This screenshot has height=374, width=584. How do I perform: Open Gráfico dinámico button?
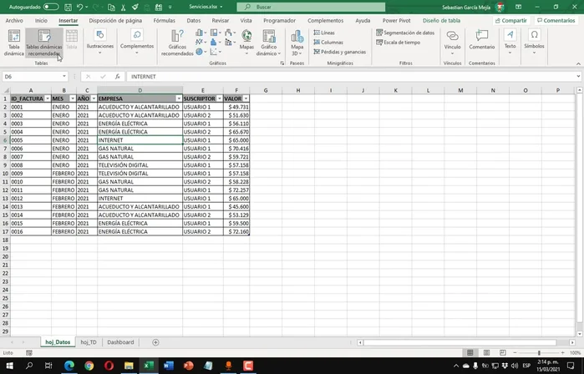coord(268,43)
